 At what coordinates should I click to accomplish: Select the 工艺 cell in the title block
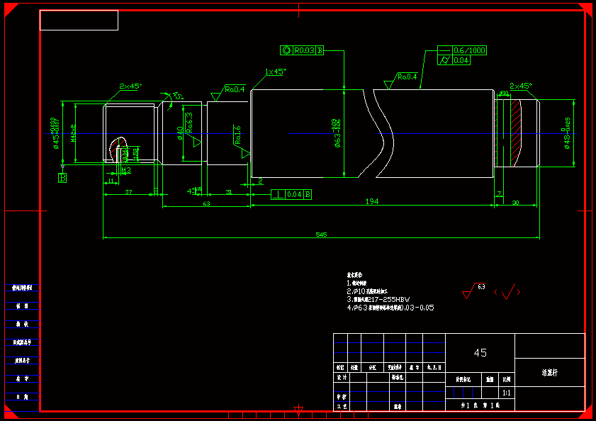(x=342, y=406)
